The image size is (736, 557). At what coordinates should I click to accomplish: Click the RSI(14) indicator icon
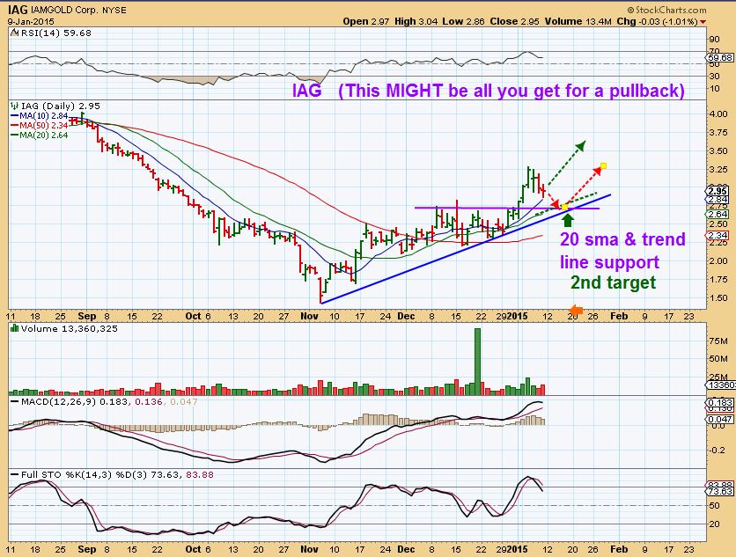pos(14,33)
